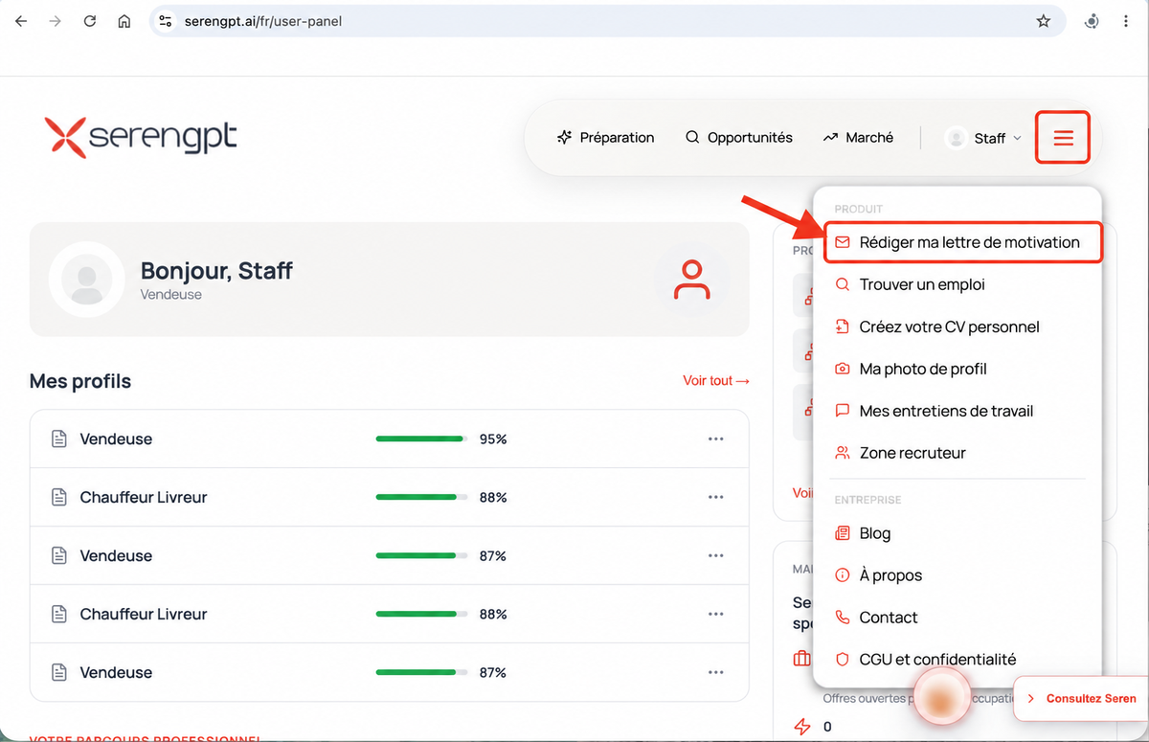Click the avatar beside Bonjour, Staff
Screen dimensions: 1149x742
87,280
